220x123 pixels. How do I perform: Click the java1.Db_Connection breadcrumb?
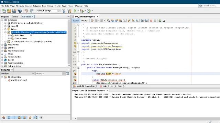pos(86,86)
